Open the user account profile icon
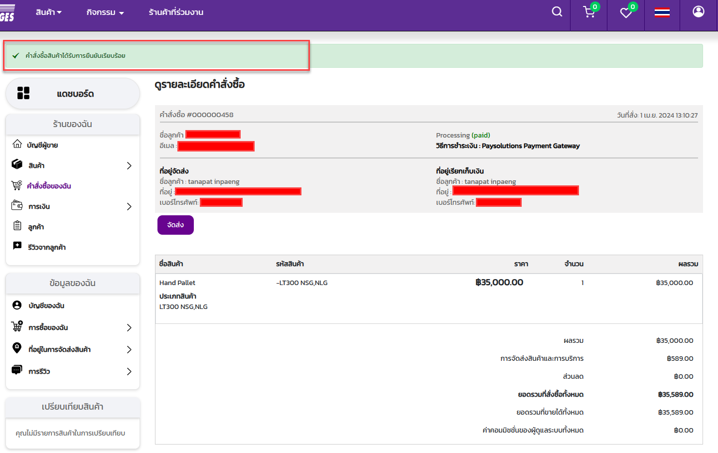 pyautogui.click(x=698, y=12)
